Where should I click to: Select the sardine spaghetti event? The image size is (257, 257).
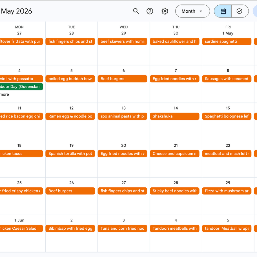pyautogui.click(x=227, y=41)
